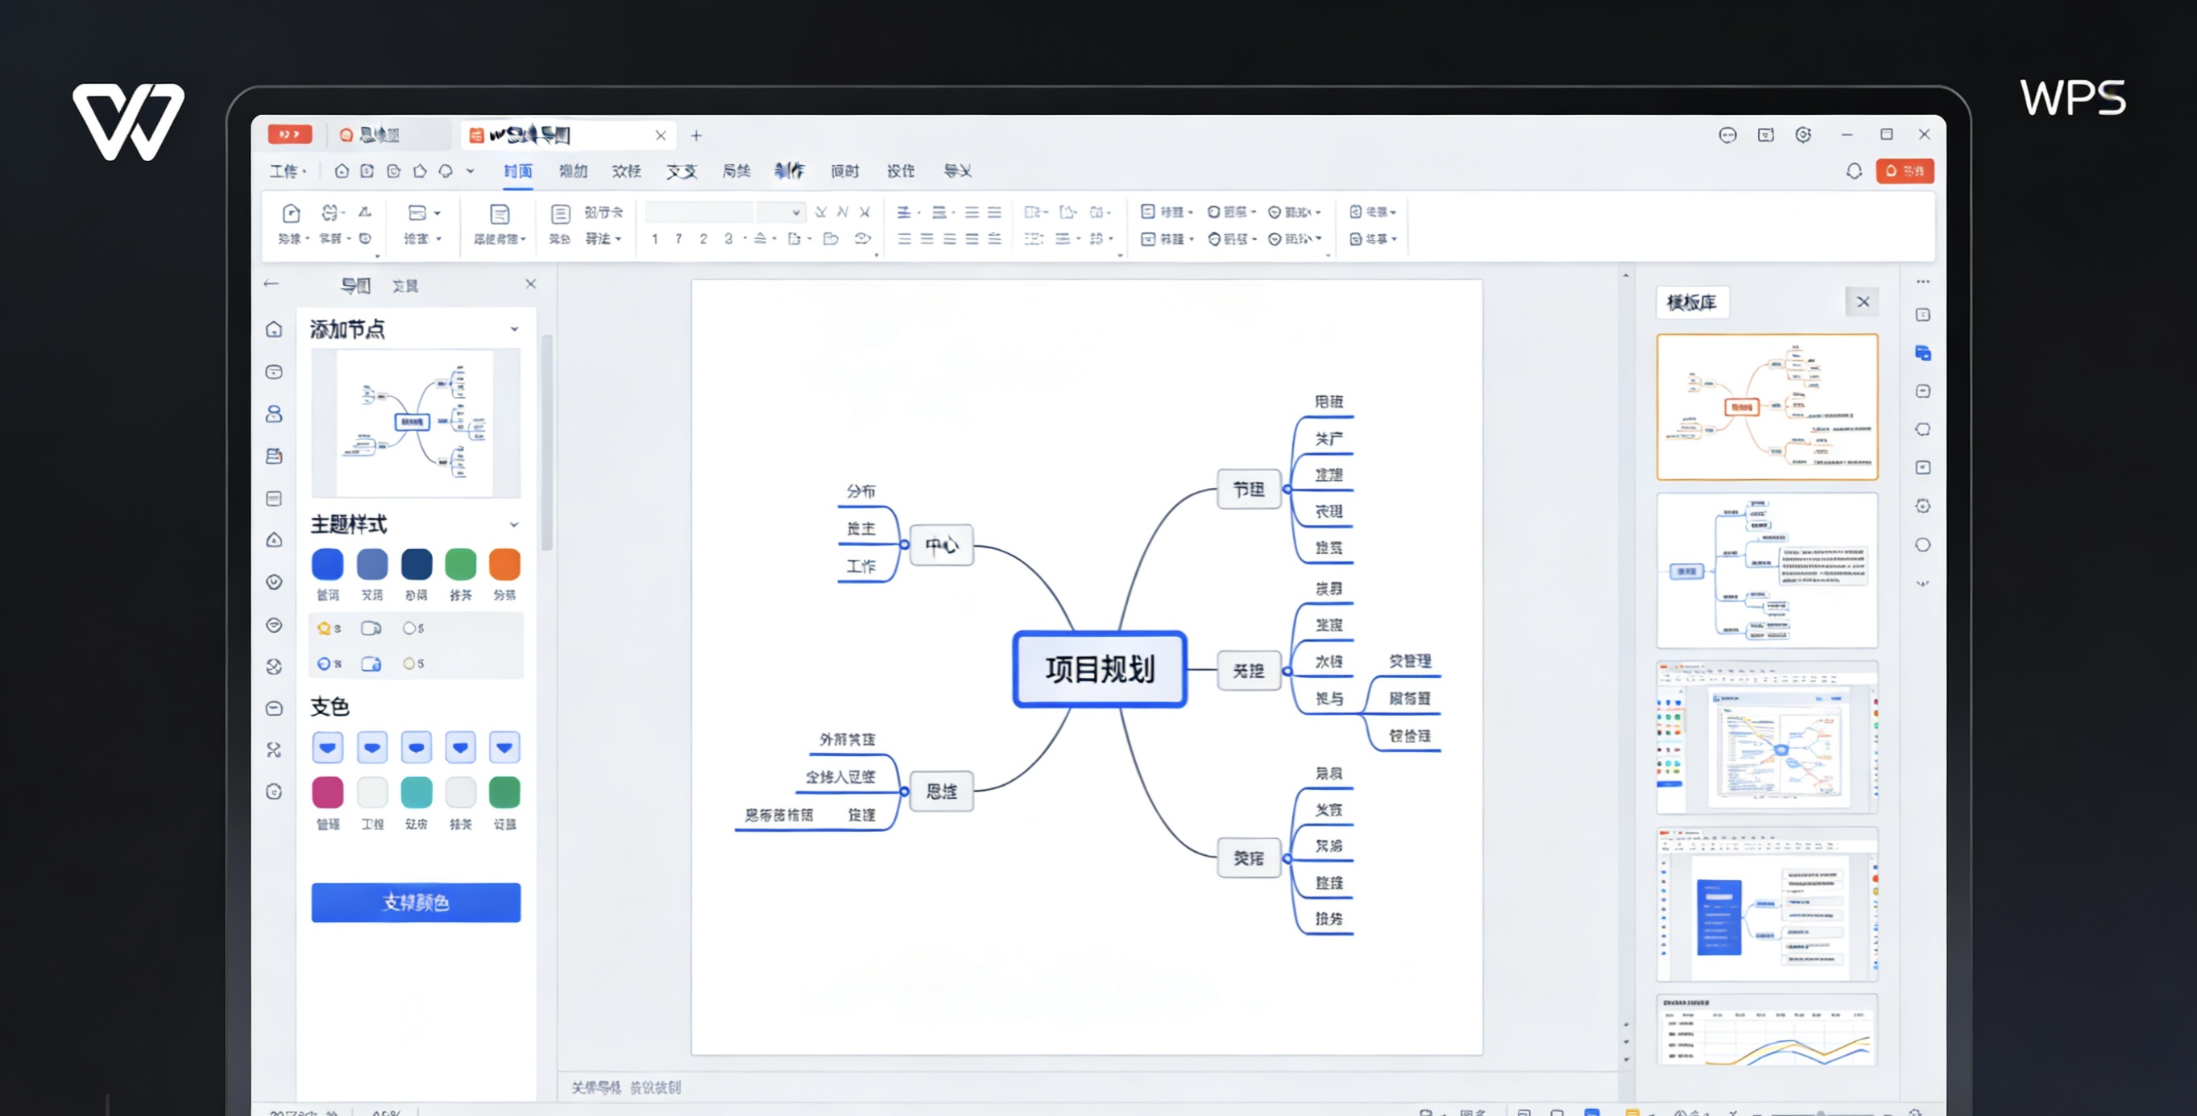Select the orange theme color swatch

click(x=504, y=564)
